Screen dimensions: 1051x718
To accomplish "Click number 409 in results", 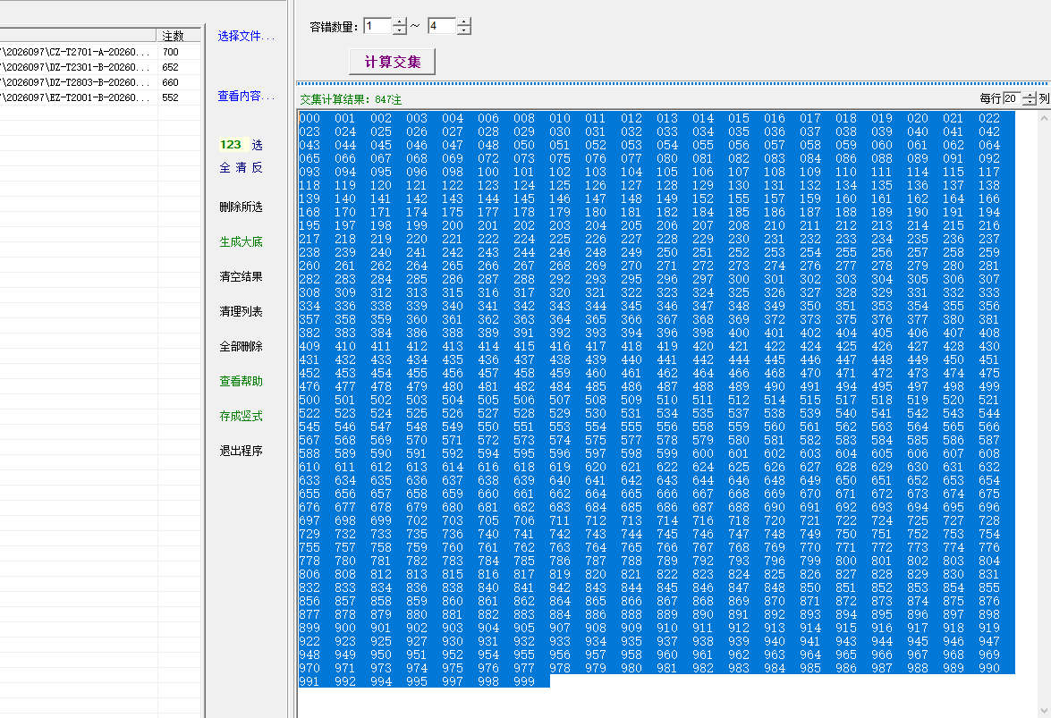I will click(x=309, y=346).
